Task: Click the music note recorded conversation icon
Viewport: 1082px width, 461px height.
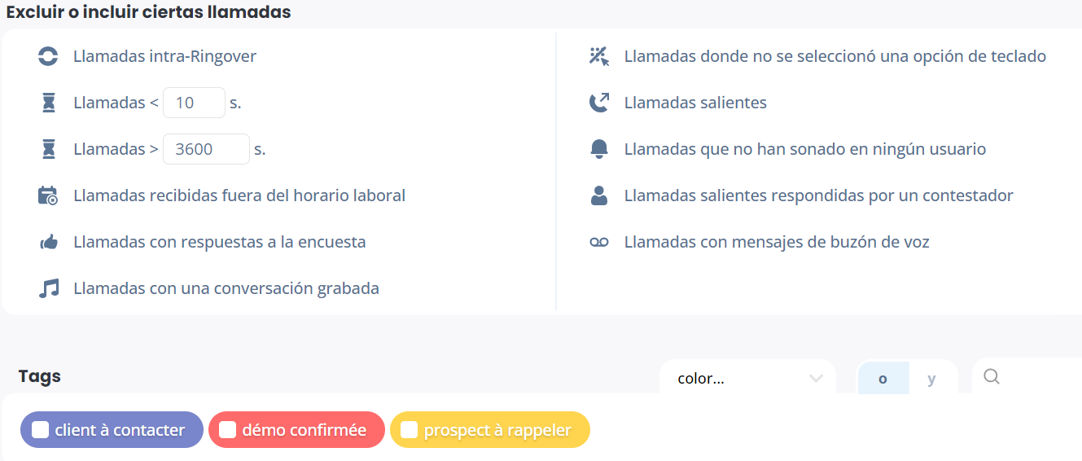Action: [49, 288]
